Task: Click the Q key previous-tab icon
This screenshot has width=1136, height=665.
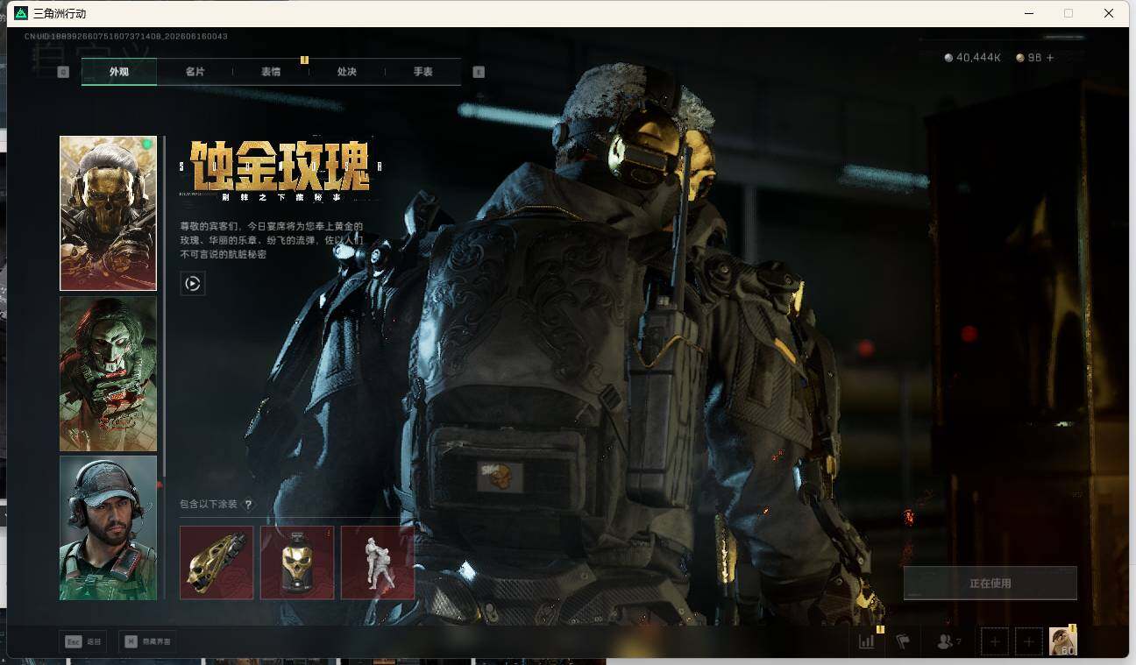Action: 63,72
